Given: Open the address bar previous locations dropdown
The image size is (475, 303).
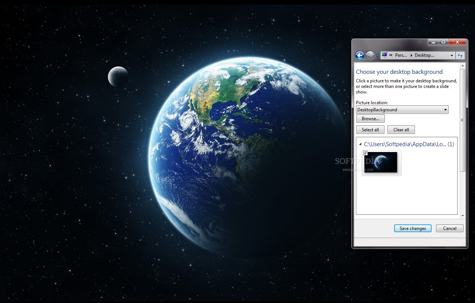Looking at the screenshot, I should (452, 55).
